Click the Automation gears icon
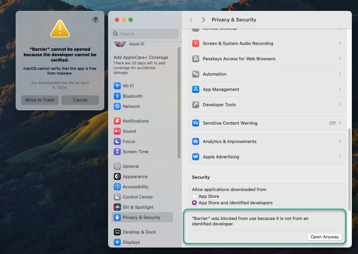Screen dimensions: 358x254 pyautogui.click(x=196, y=74)
